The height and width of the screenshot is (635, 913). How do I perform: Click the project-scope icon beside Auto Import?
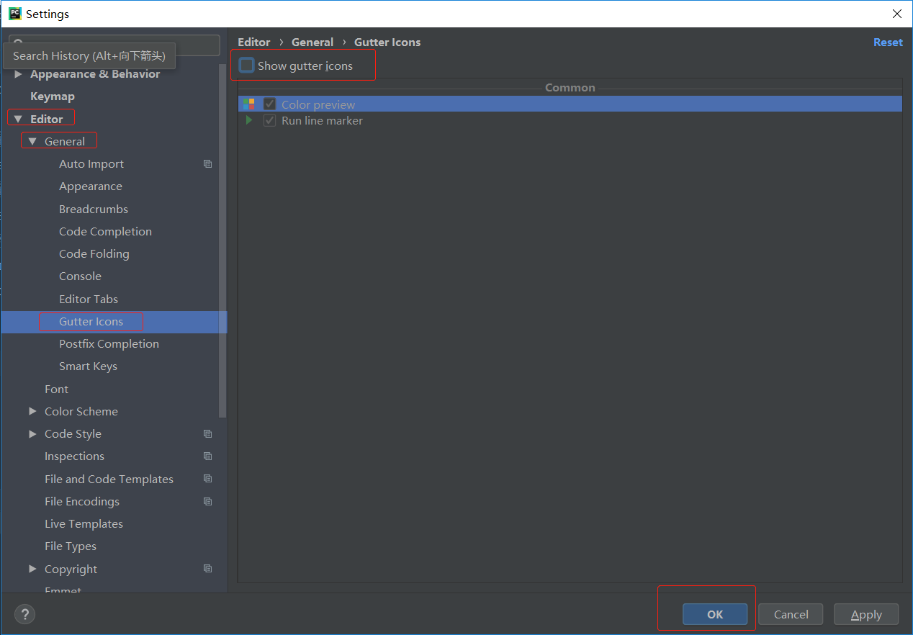(207, 163)
